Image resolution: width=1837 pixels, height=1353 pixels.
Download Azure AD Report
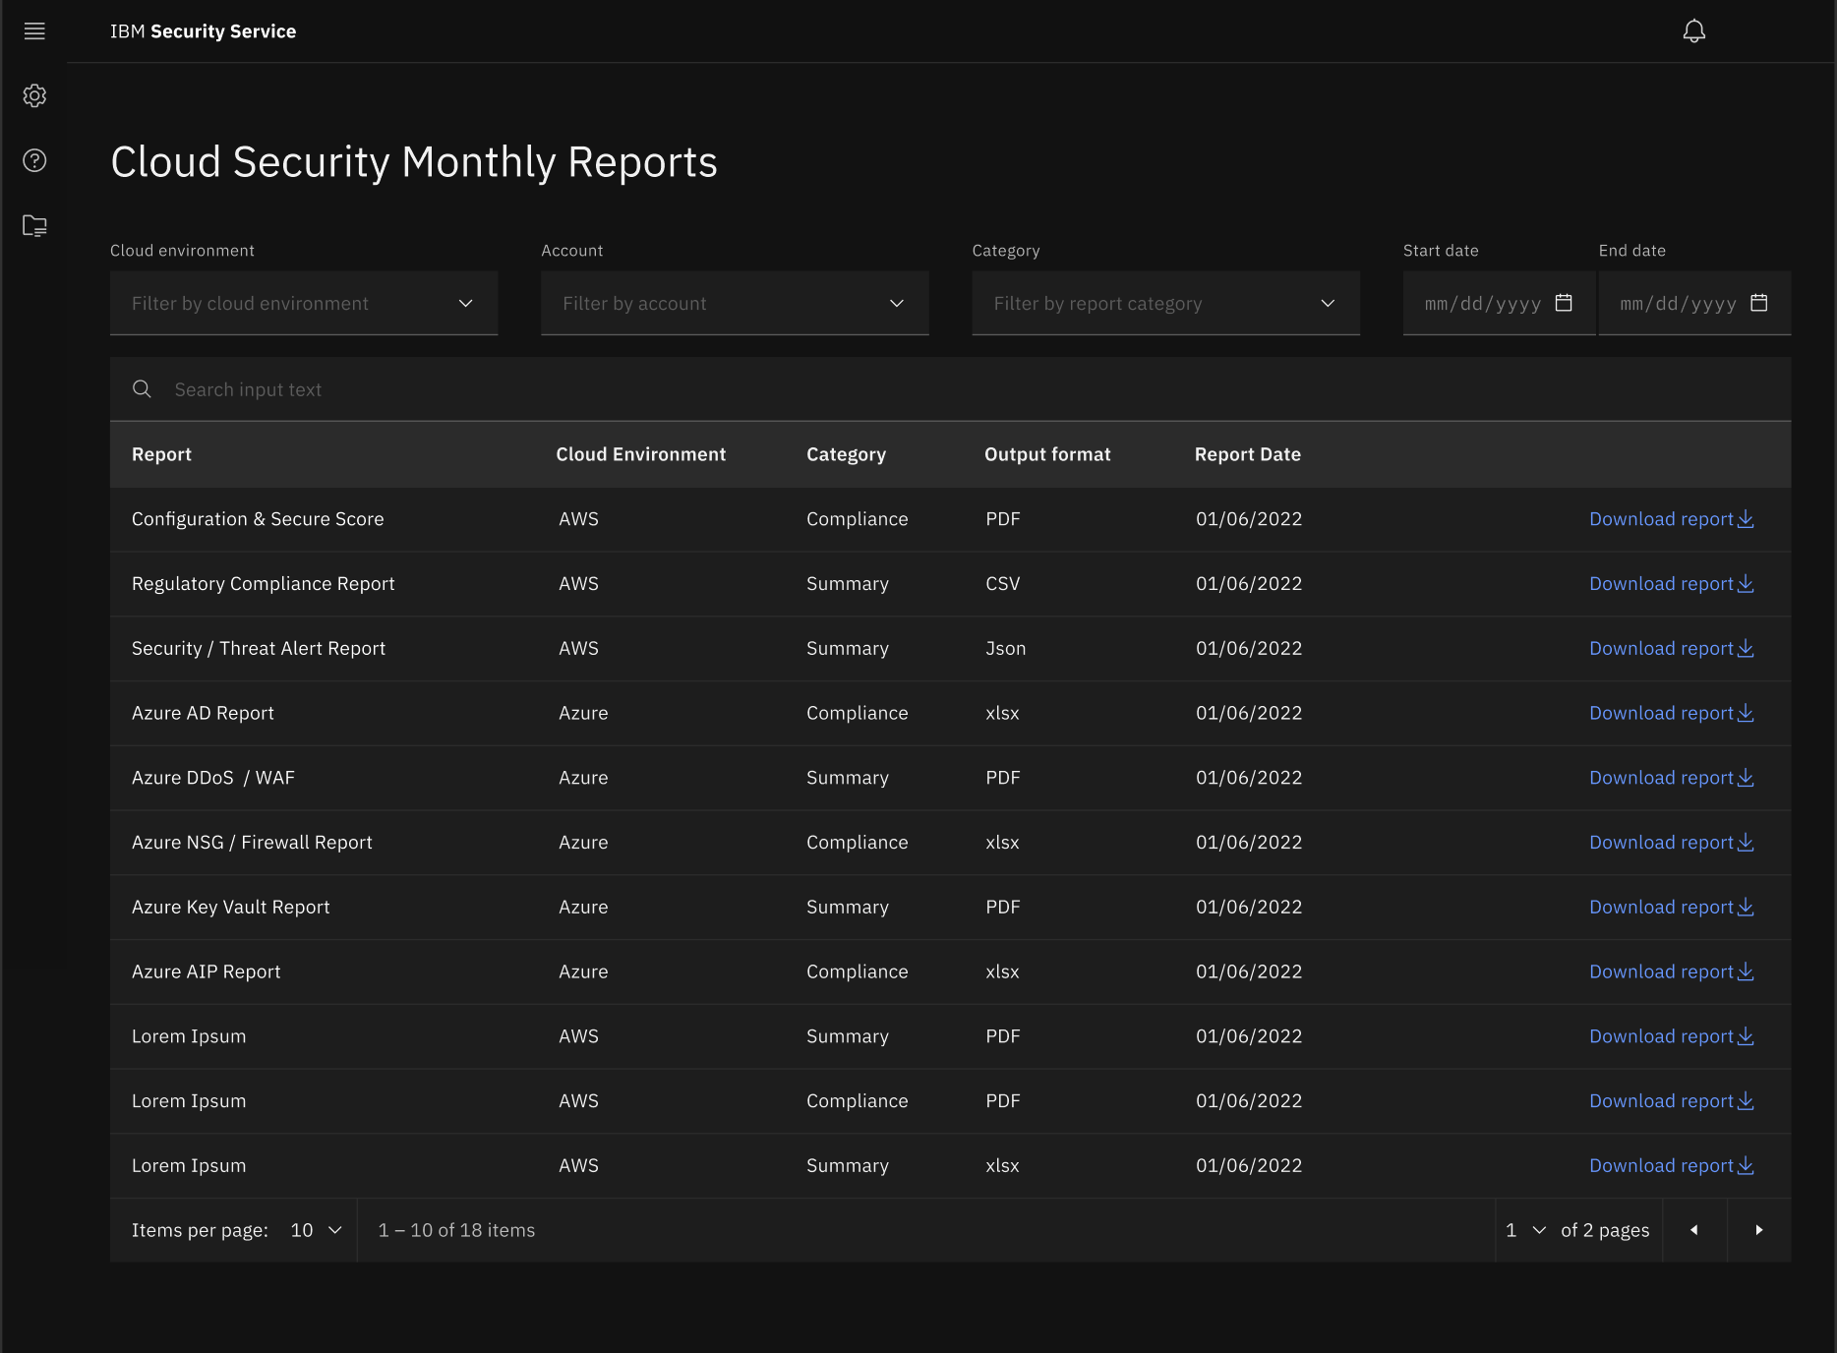(1671, 713)
